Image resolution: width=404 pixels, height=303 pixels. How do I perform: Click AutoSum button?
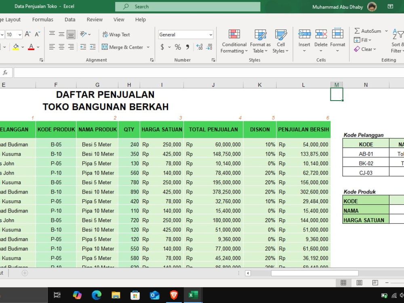368,31
